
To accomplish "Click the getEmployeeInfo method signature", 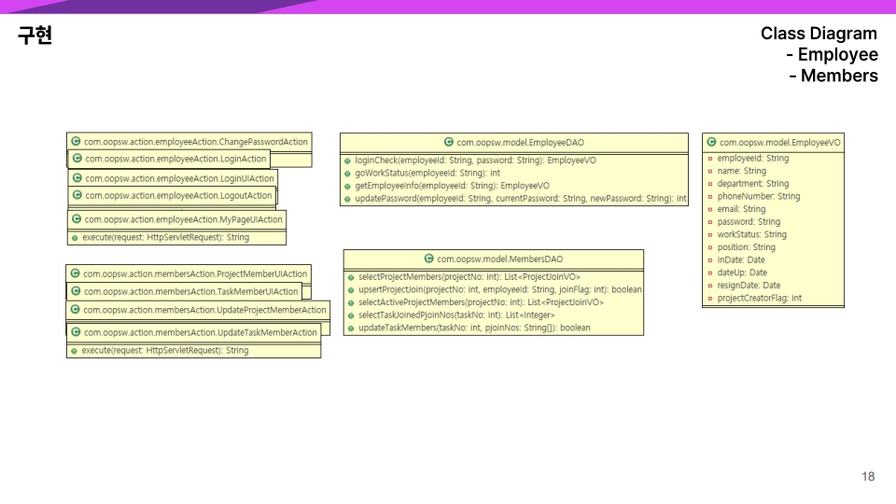I will [452, 186].
